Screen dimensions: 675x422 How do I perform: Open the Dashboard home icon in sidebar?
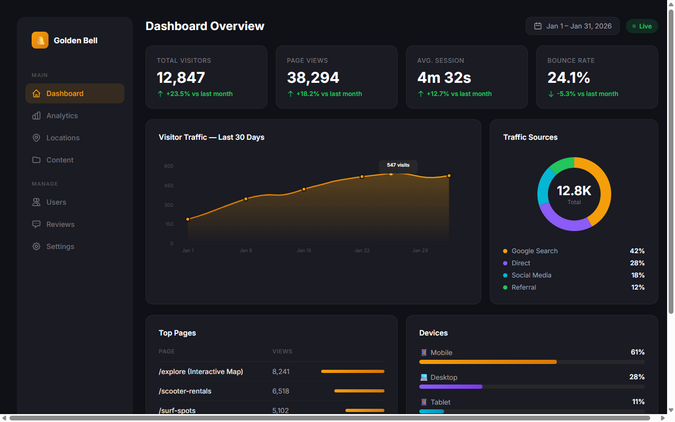[36, 93]
